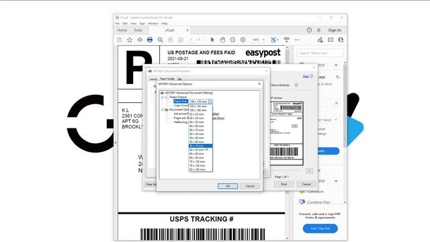
Task: Select the arrow Selection tool
Action: 212,40
